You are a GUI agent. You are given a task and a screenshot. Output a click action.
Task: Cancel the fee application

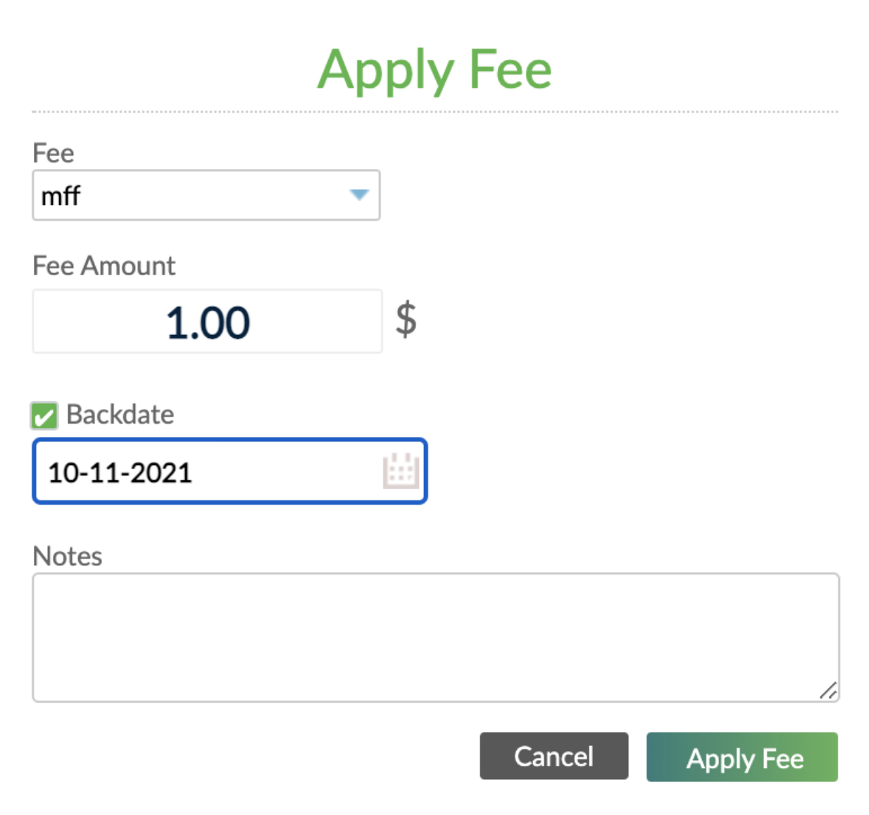(x=554, y=757)
